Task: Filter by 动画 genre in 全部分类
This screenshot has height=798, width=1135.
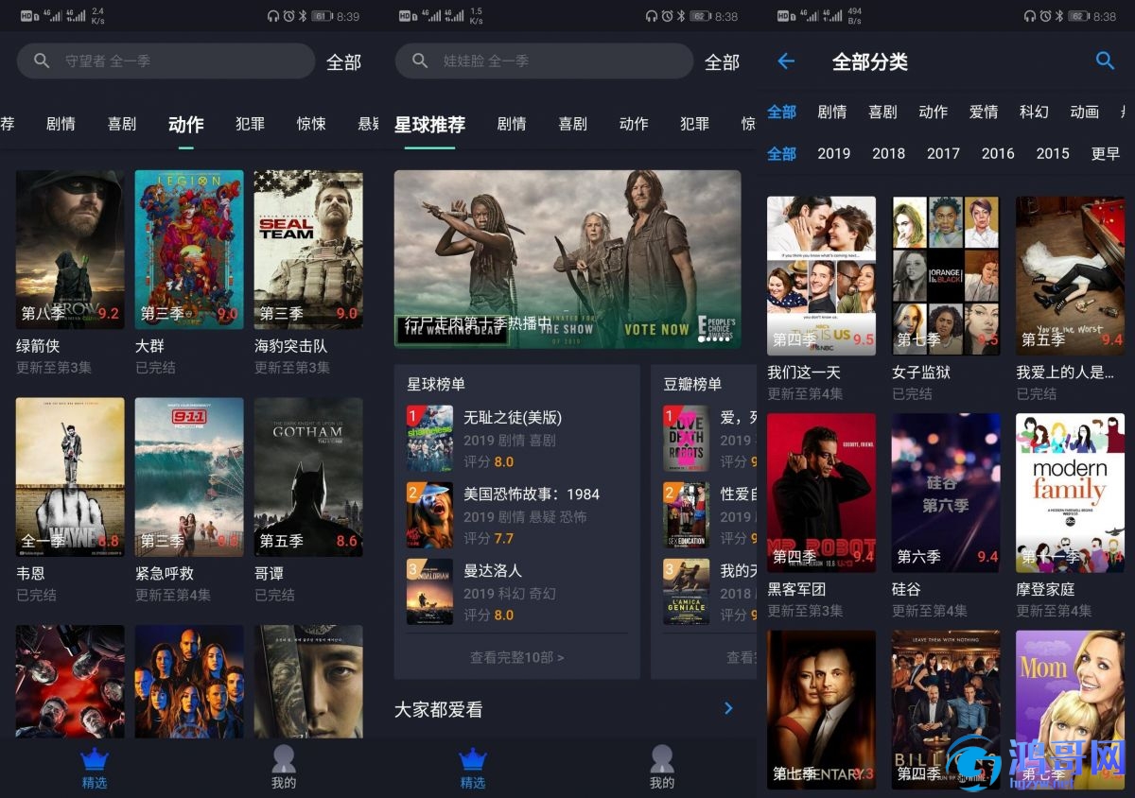Action: 1085,112
